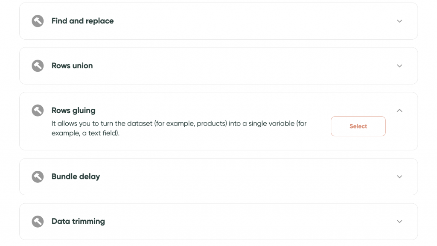Open the Find and replace title
Image resolution: width=437 pixels, height=246 pixels.
[x=82, y=21]
